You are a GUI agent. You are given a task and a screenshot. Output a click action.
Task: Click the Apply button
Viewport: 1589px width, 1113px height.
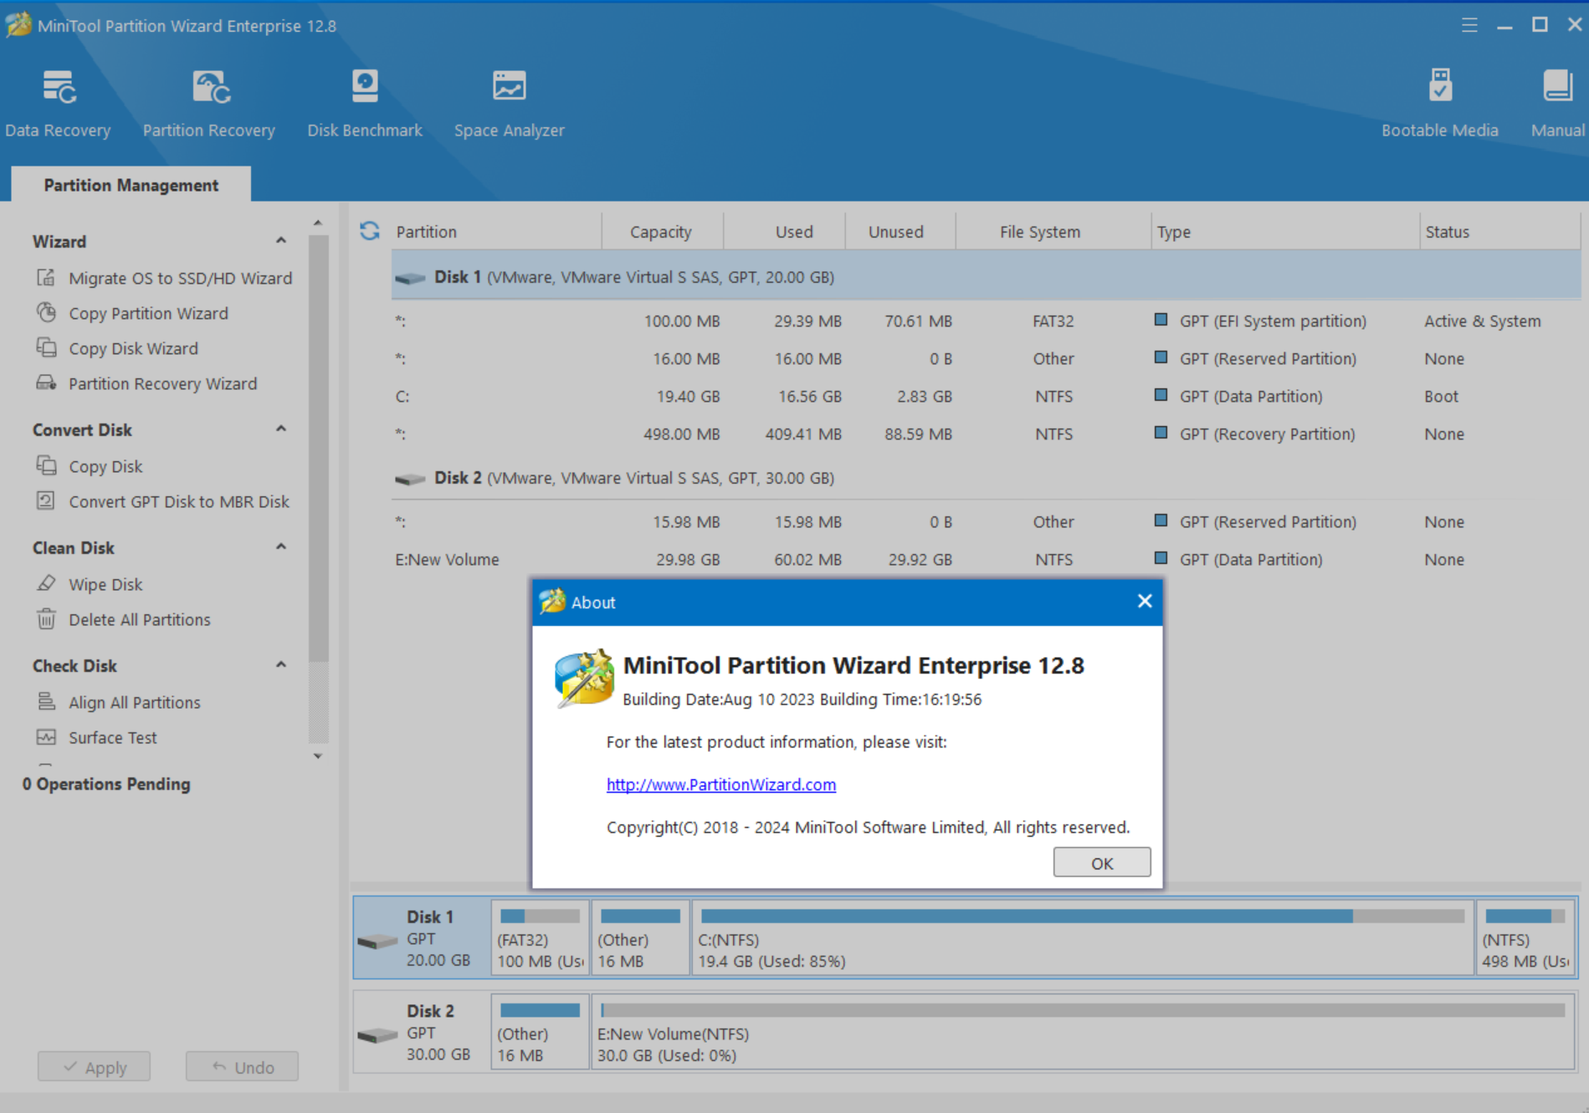[x=94, y=1067]
